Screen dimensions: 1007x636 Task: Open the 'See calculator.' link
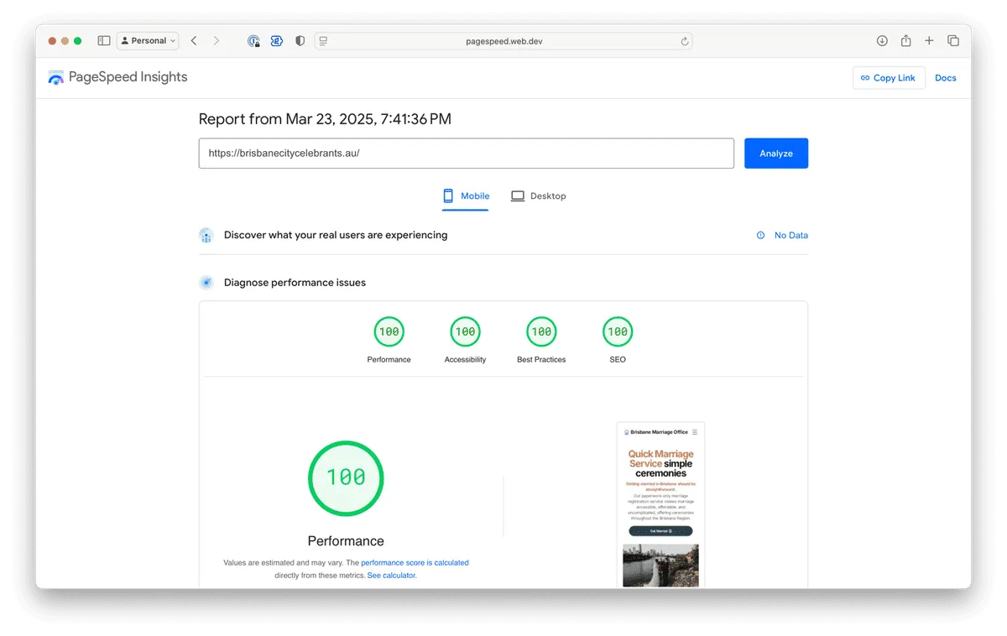pyautogui.click(x=392, y=576)
